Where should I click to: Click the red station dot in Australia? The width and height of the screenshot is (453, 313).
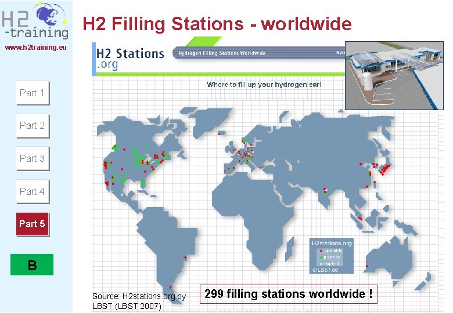(x=367, y=265)
